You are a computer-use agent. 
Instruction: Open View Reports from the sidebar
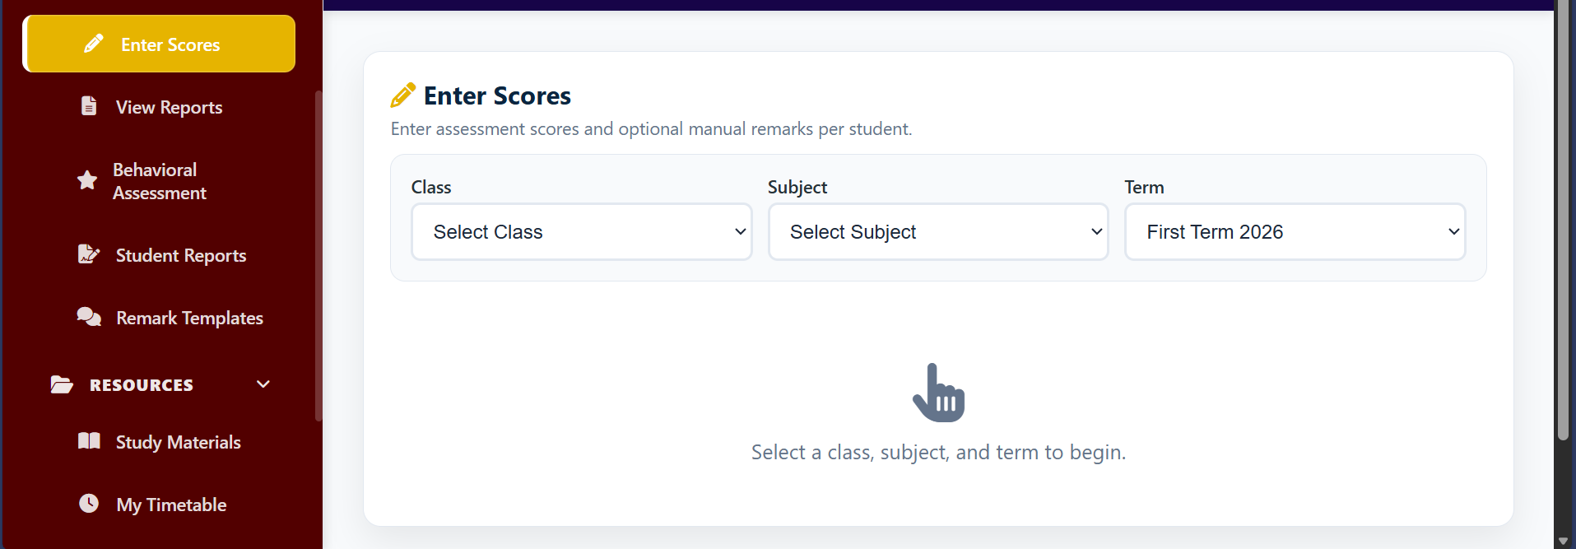click(169, 107)
